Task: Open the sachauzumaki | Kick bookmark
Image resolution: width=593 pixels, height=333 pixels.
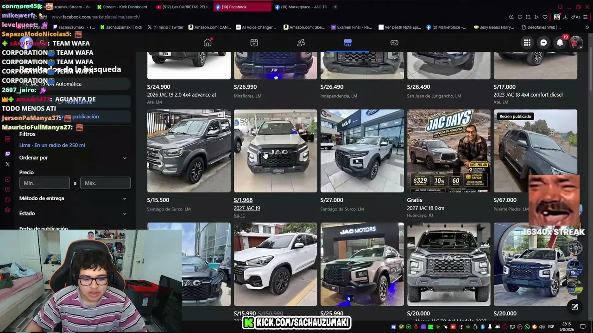Action: pyautogui.click(x=120, y=27)
